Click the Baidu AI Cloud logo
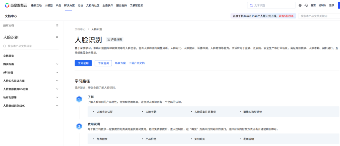 click(x=16, y=5)
